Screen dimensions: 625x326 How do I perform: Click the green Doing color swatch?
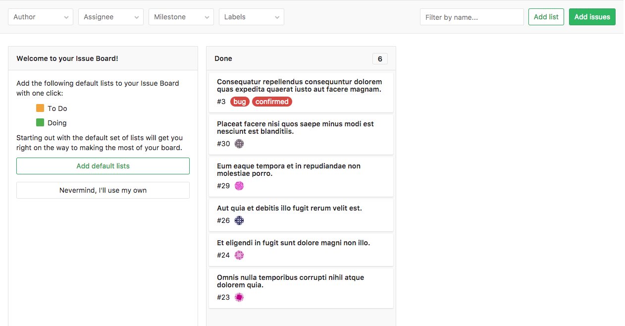[40, 122]
